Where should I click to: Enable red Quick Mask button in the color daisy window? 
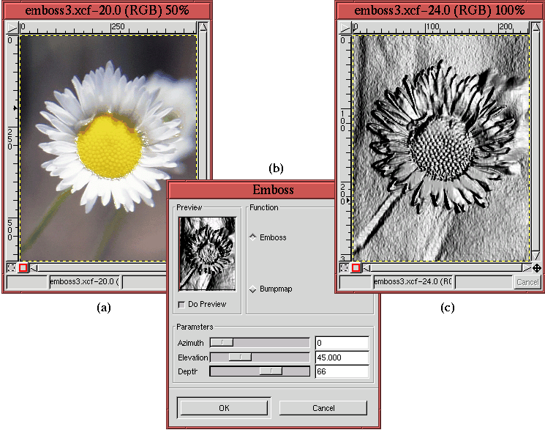tap(23, 268)
